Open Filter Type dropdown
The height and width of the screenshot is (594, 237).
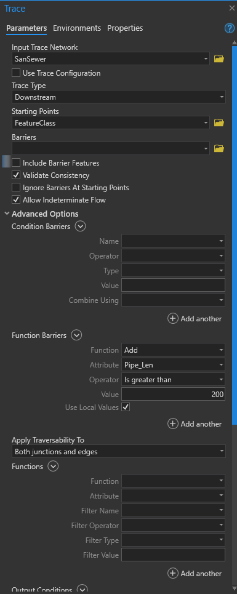(173, 540)
